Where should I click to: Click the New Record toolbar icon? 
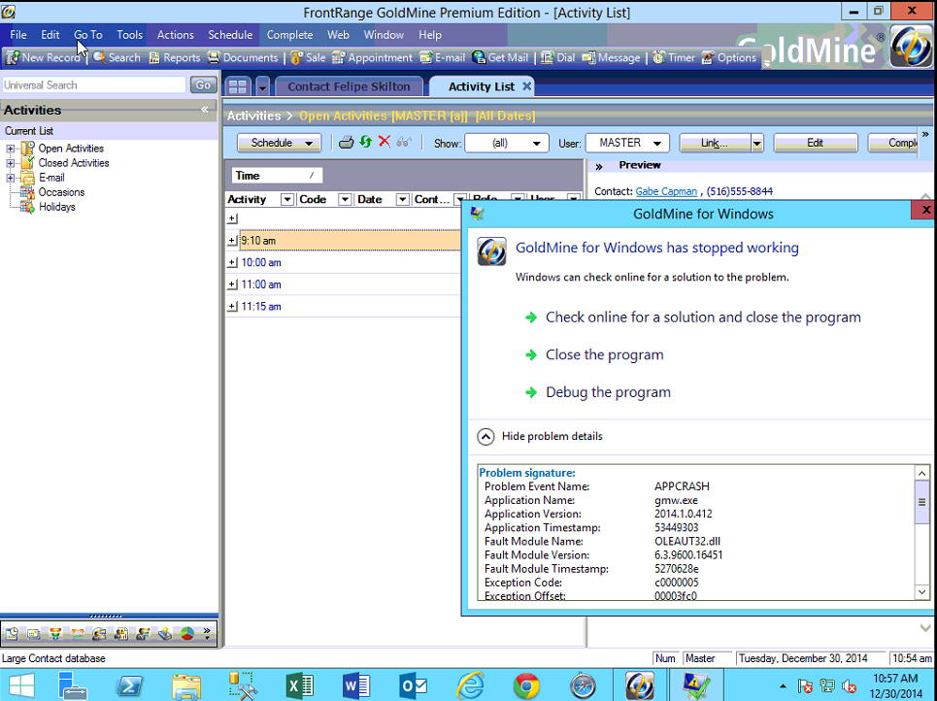pos(44,57)
